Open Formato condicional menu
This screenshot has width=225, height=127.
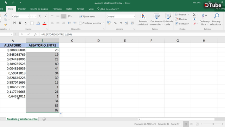click(x=143, y=20)
